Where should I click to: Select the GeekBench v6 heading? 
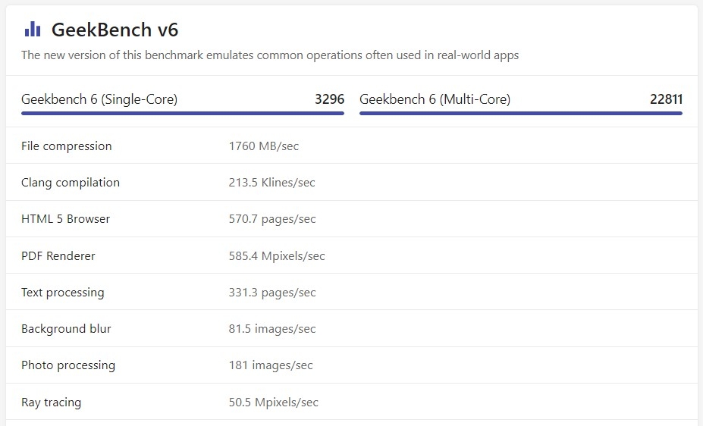pos(115,30)
